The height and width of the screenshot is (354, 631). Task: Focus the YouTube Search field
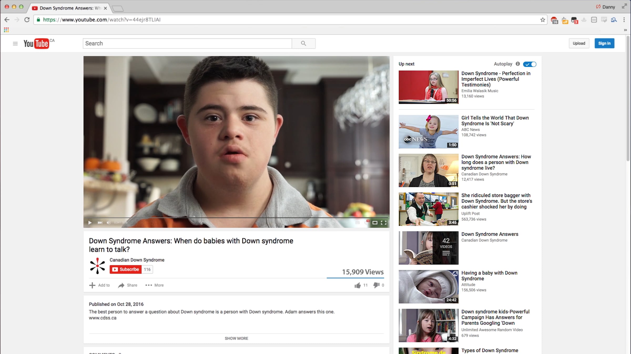pos(187,44)
